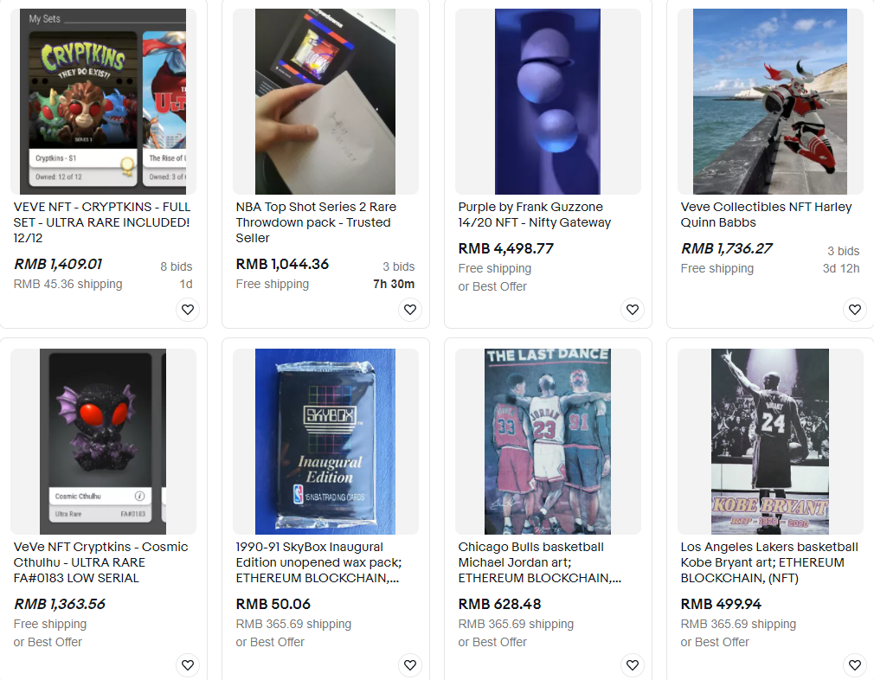
Task: Open 1990-91 SkyBox Inaugural Edition title
Action: tap(318, 562)
